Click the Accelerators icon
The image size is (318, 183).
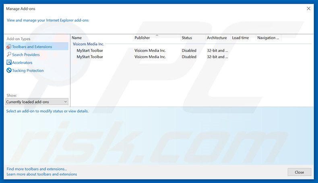click(x=9, y=63)
